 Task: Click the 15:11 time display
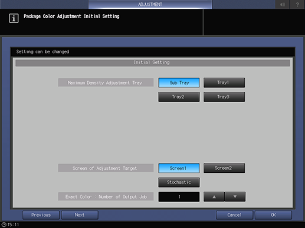[13, 224]
